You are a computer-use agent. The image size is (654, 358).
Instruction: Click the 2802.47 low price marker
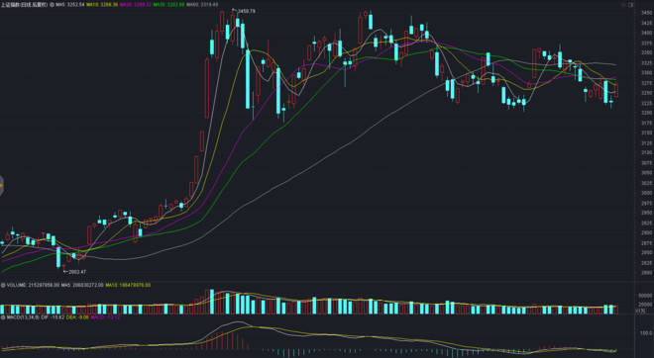pos(74,272)
